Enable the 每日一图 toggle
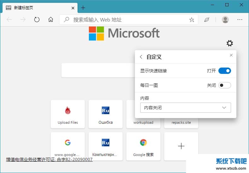This screenshot has width=249, height=173. coord(225,85)
